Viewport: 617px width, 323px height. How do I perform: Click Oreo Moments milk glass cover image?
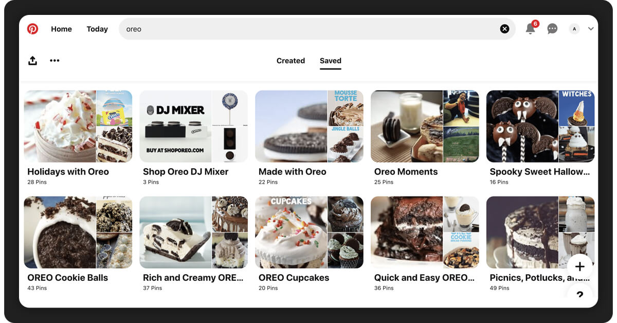click(407, 127)
